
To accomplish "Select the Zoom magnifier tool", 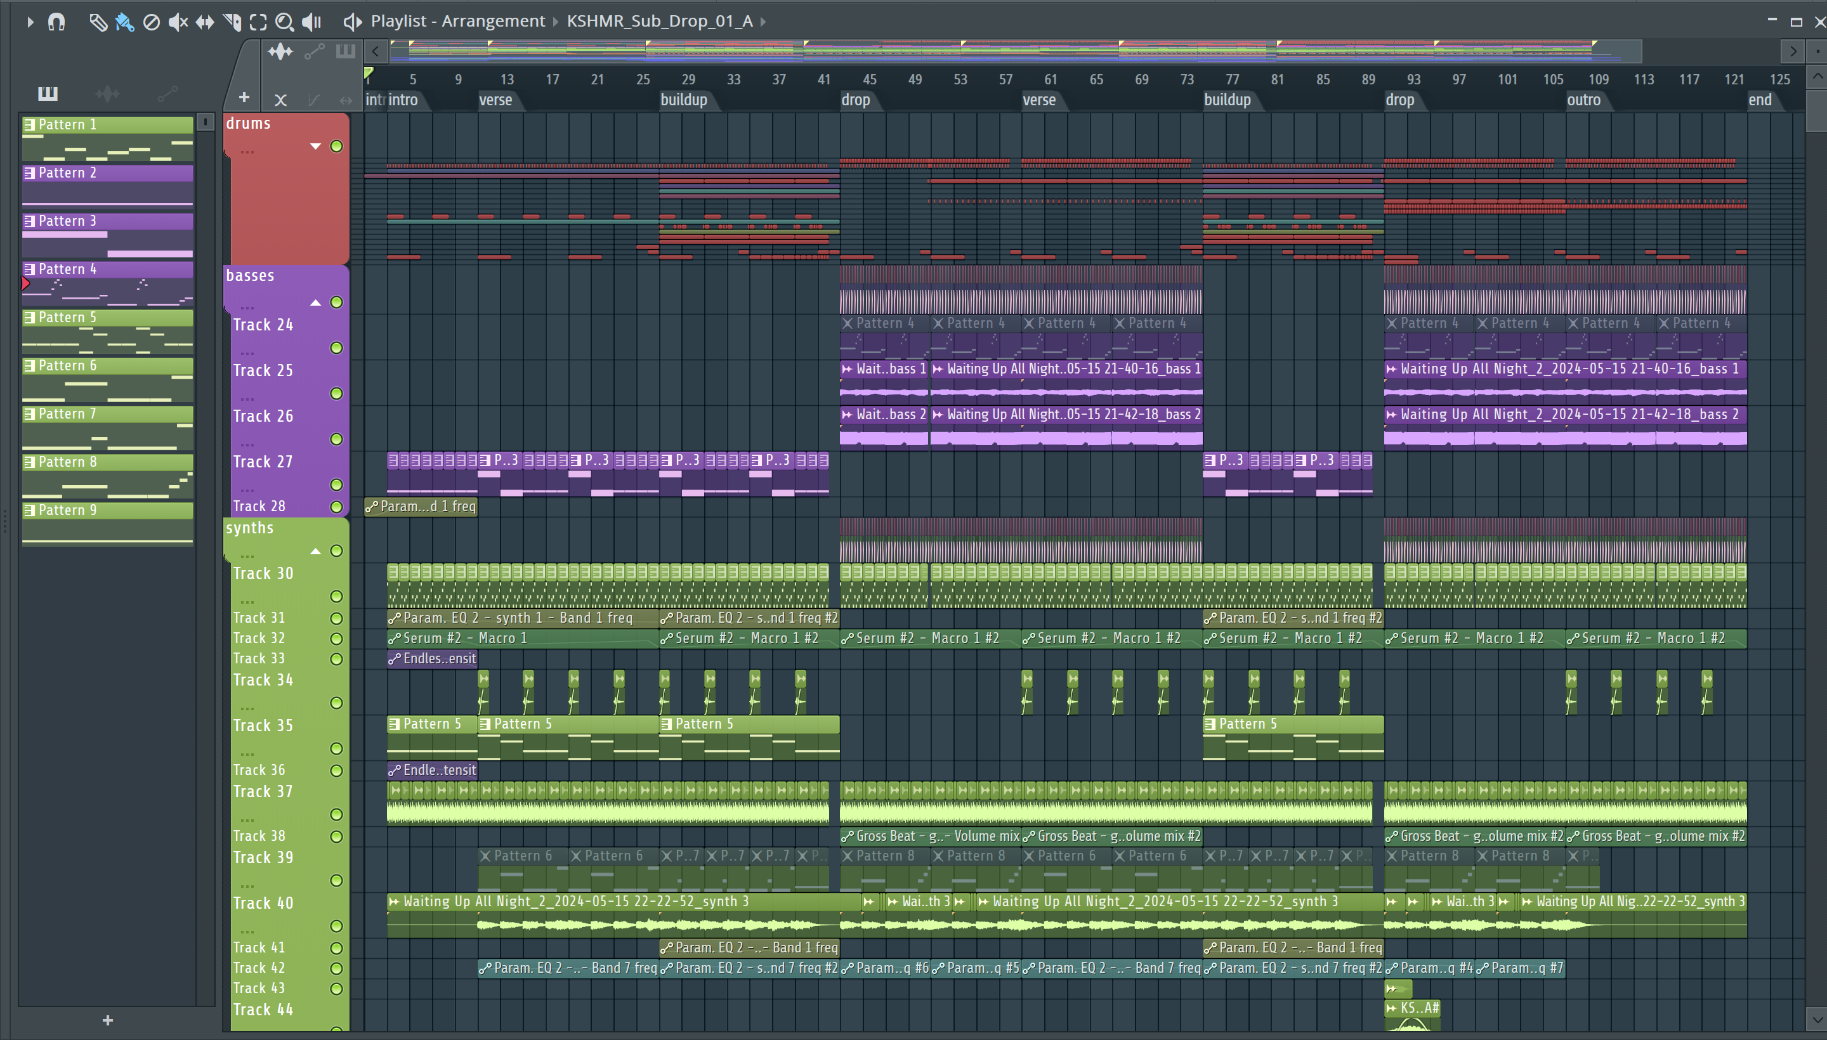I will click(x=284, y=22).
